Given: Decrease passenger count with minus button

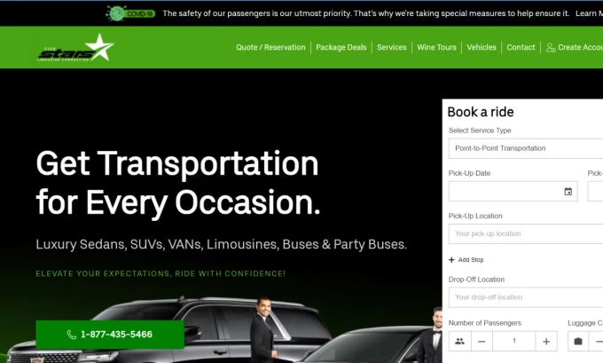Looking at the screenshot, I should [x=482, y=341].
